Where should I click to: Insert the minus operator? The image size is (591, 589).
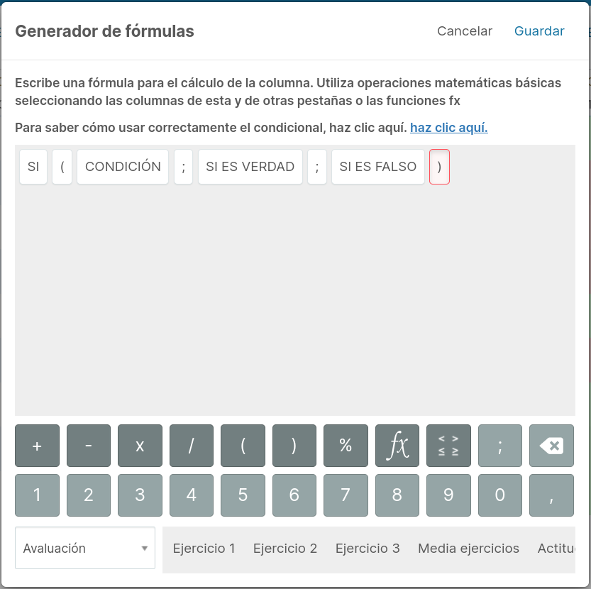[x=89, y=446]
